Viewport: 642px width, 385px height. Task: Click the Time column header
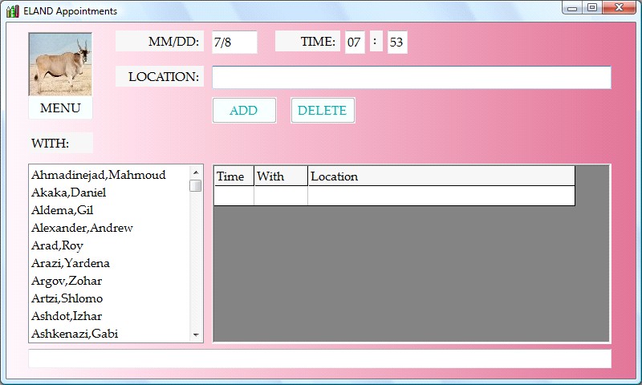234,176
